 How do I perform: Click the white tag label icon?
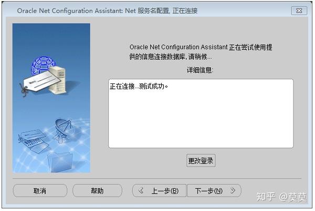click(38, 82)
